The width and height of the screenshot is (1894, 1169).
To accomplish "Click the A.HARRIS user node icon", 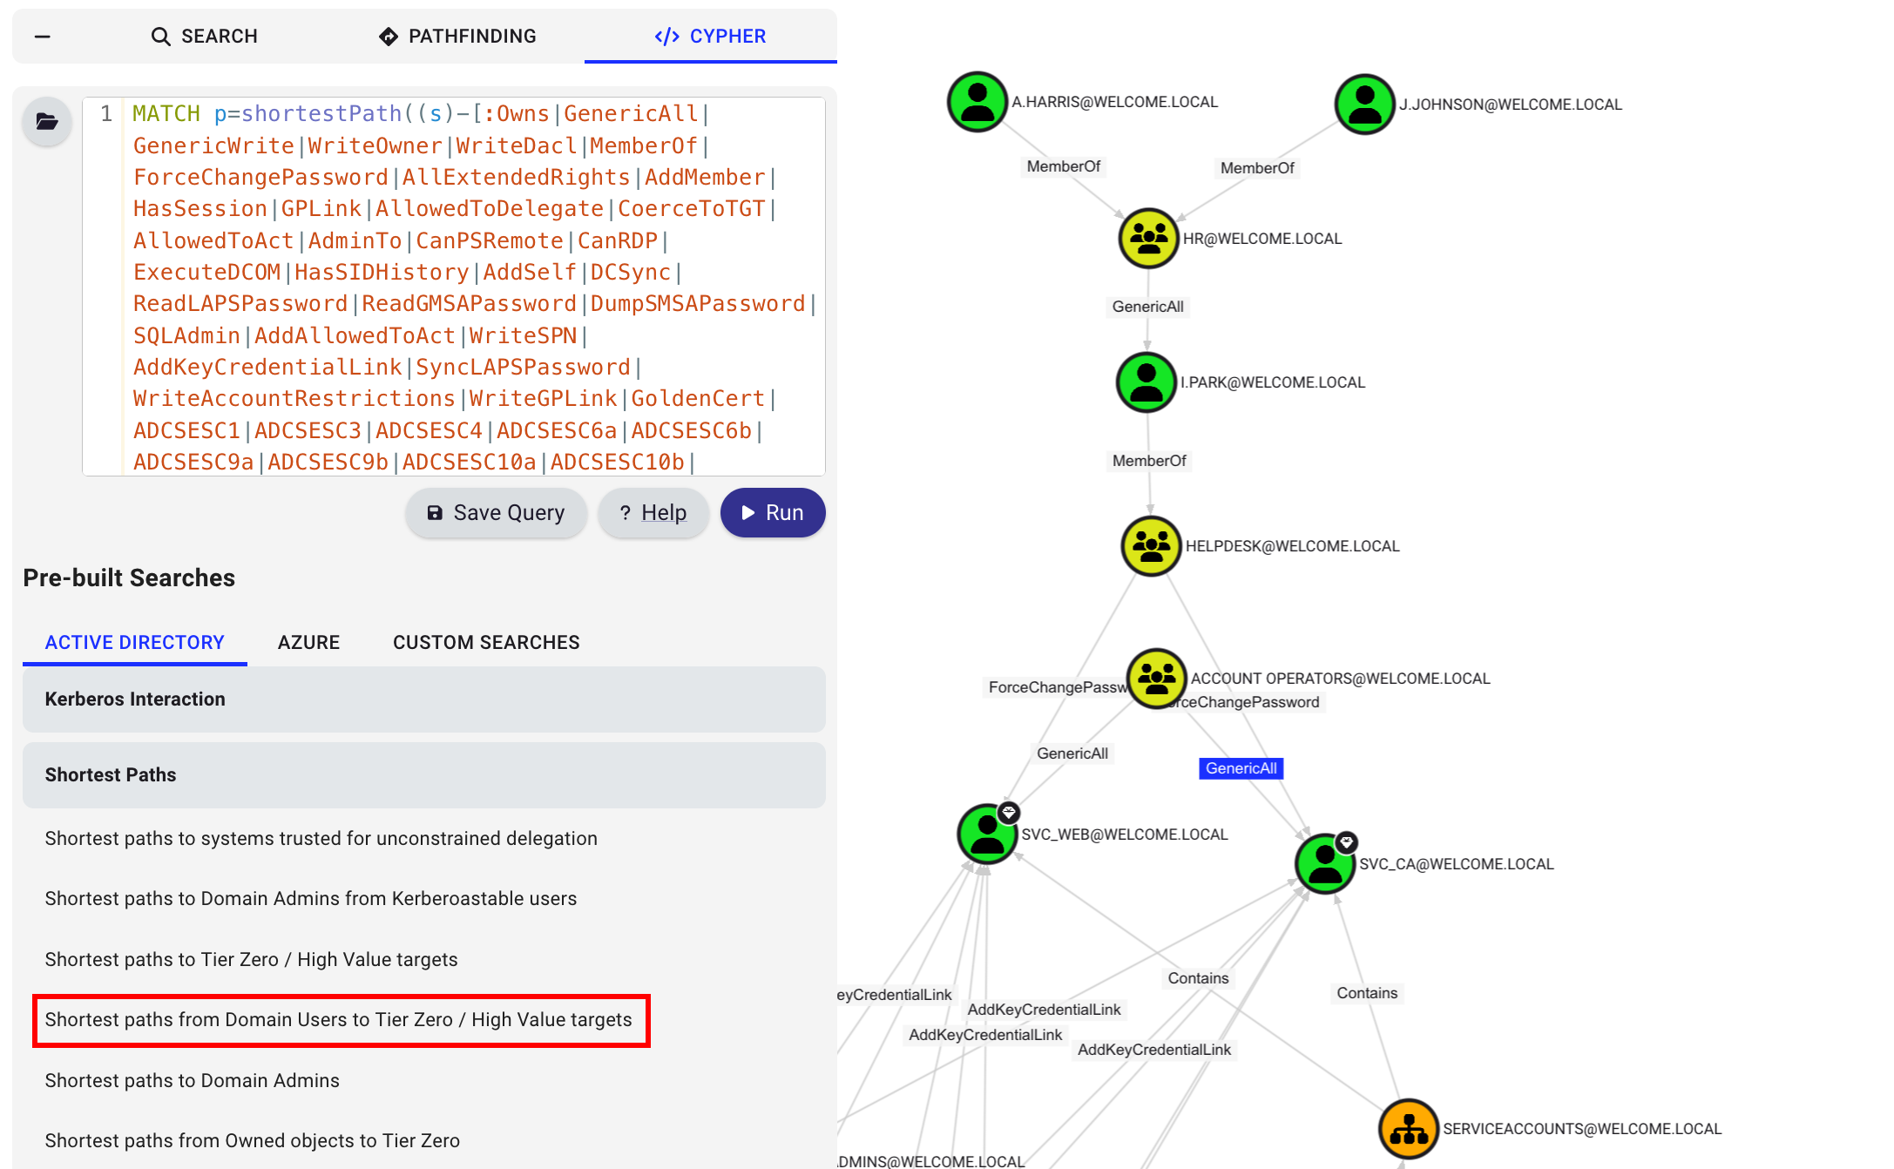I will point(977,102).
